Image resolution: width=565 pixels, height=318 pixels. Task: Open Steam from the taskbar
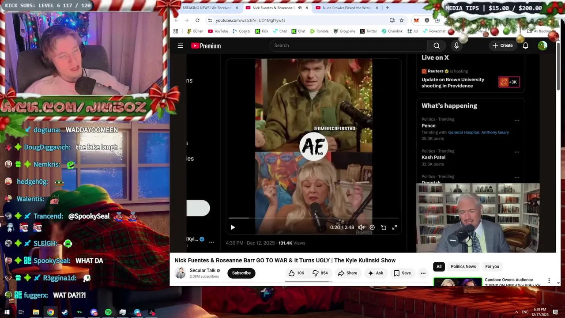coord(65,312)
